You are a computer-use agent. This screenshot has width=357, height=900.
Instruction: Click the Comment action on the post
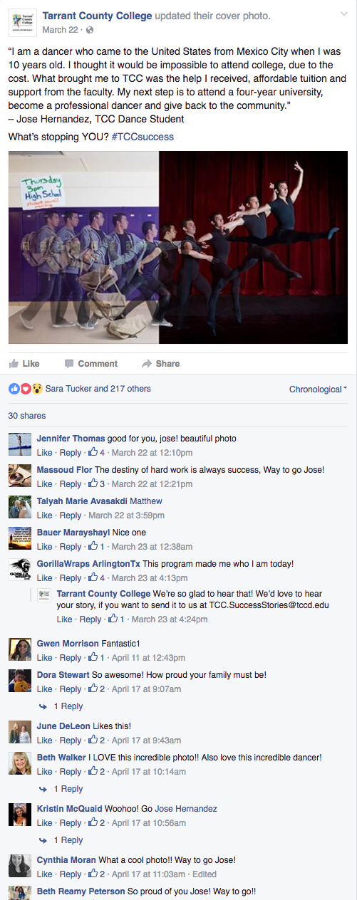91,364
